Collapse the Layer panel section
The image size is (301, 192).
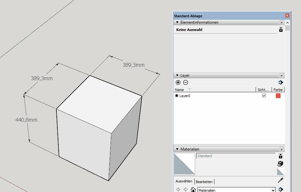click(177, 75)
